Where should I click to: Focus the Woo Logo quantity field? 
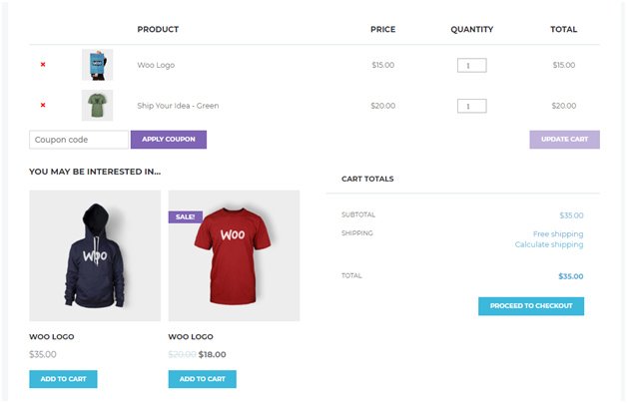pyautogui.click(x=472, y=65)
